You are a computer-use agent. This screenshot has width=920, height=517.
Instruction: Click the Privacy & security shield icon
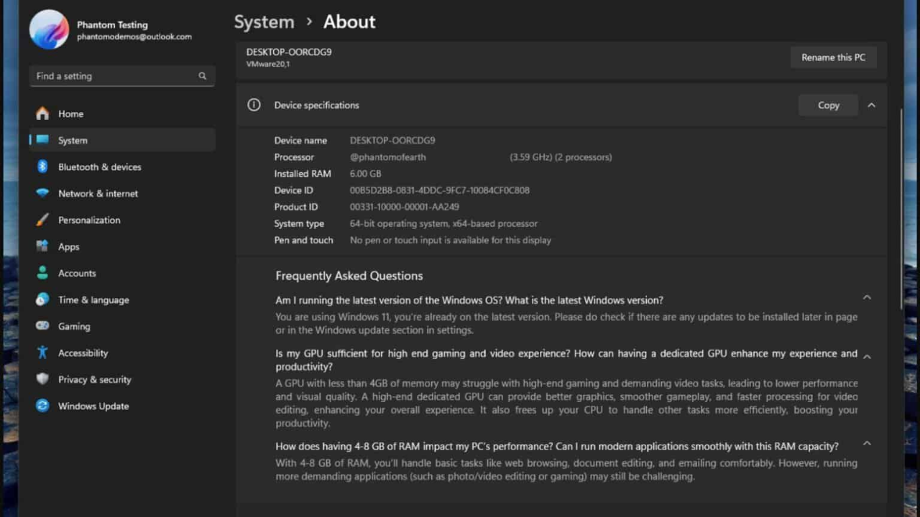click(42, 379)
